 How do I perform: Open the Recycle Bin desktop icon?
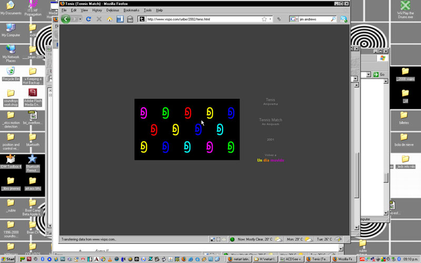pyautogui.click(x=11, y=72)
